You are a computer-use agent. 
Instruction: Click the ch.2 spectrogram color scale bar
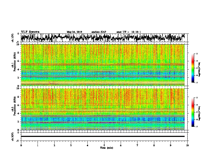point(193,112)
